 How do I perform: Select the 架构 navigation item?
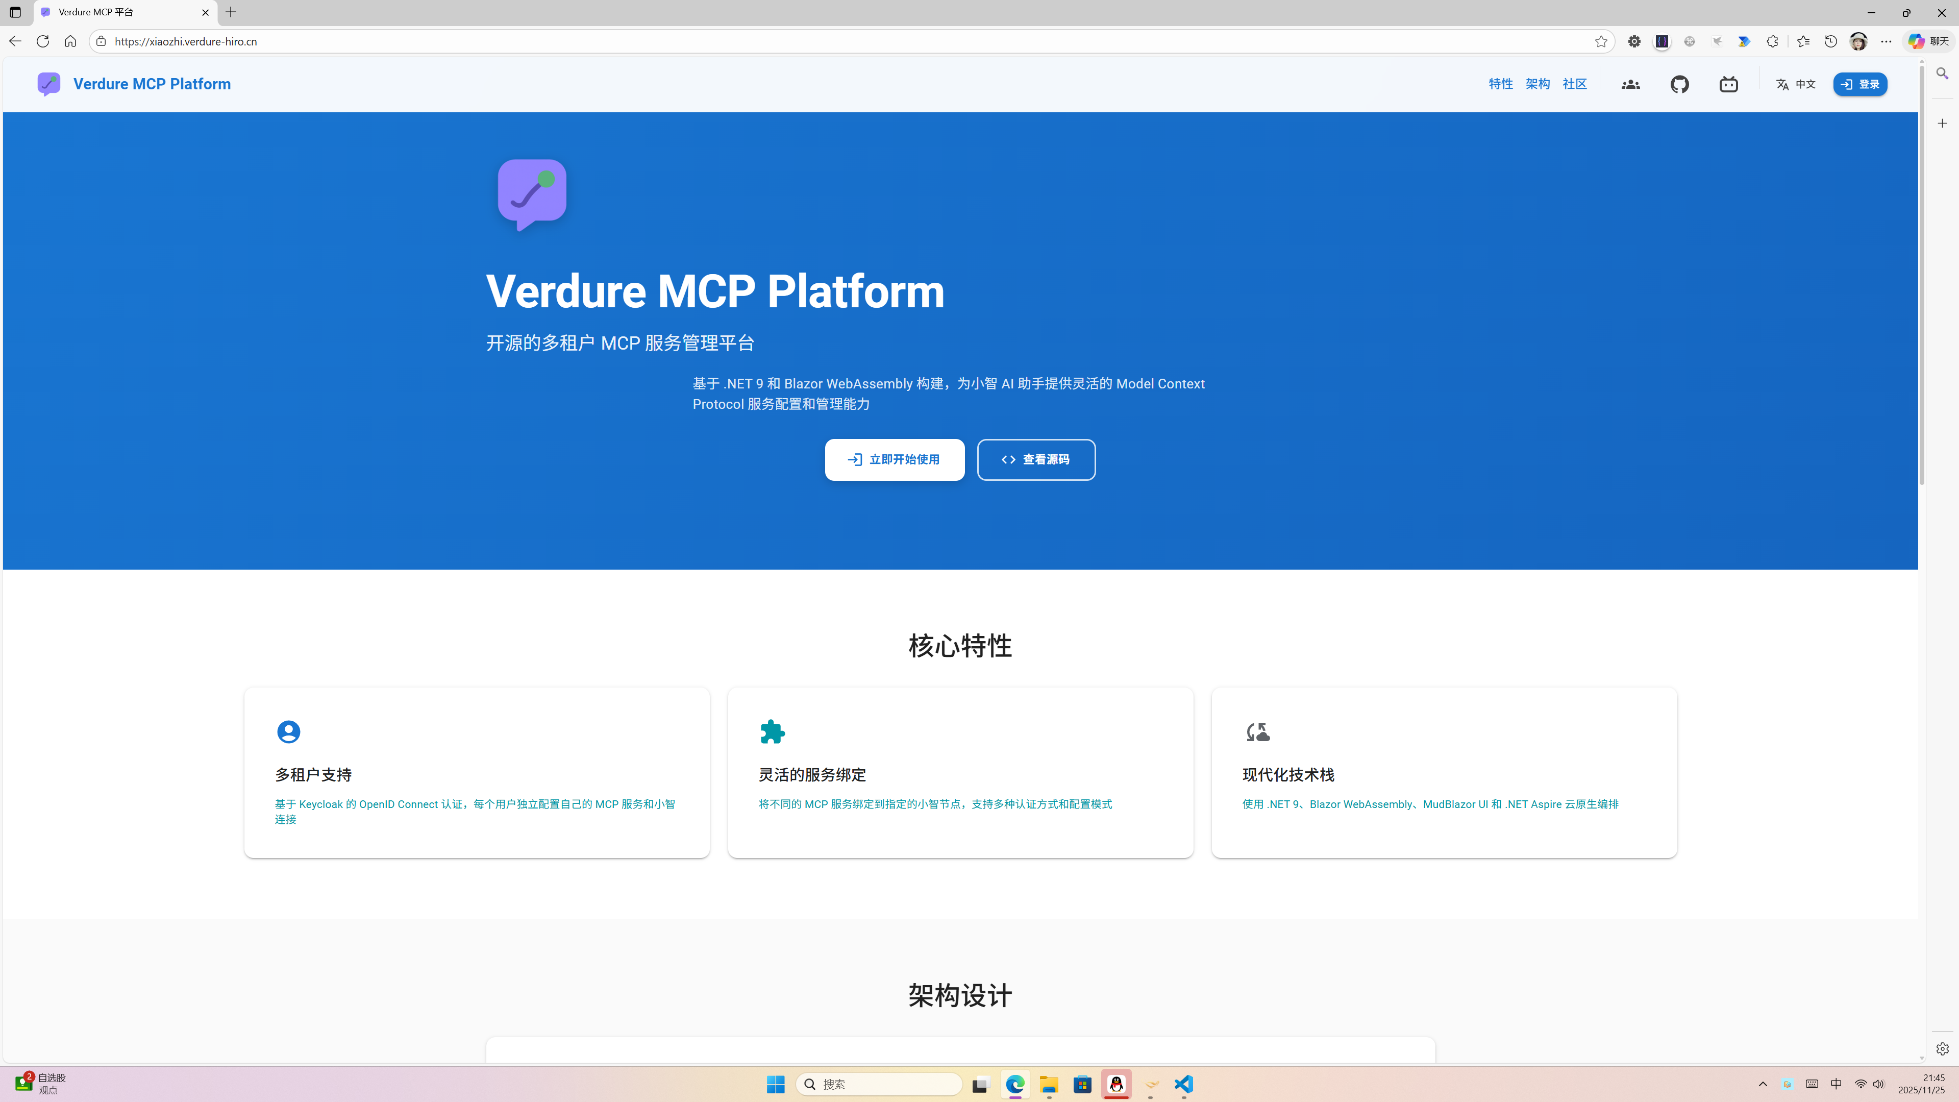coord(1537,84)
